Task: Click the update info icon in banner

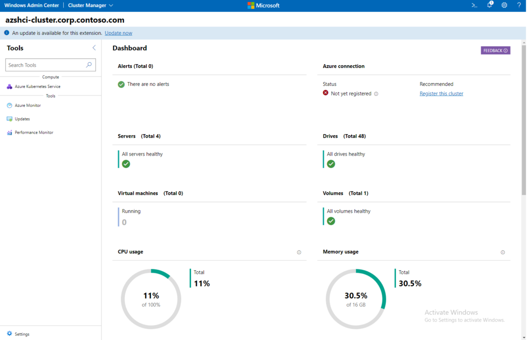Action: pyautogui.click(x=7, y=33)
